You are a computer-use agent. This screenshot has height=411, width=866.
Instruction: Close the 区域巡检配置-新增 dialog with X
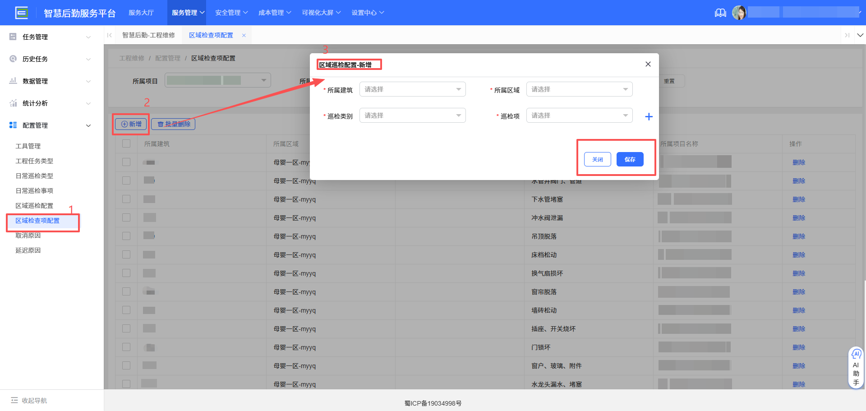click(x=648, y=64)
